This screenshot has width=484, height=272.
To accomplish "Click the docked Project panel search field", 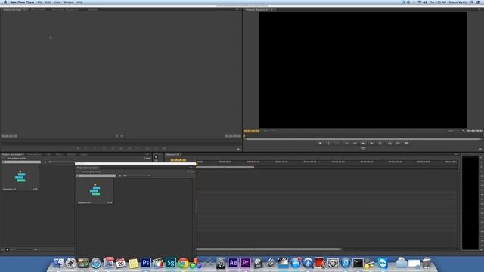I will pyautogui.click(x=21, y=162).
